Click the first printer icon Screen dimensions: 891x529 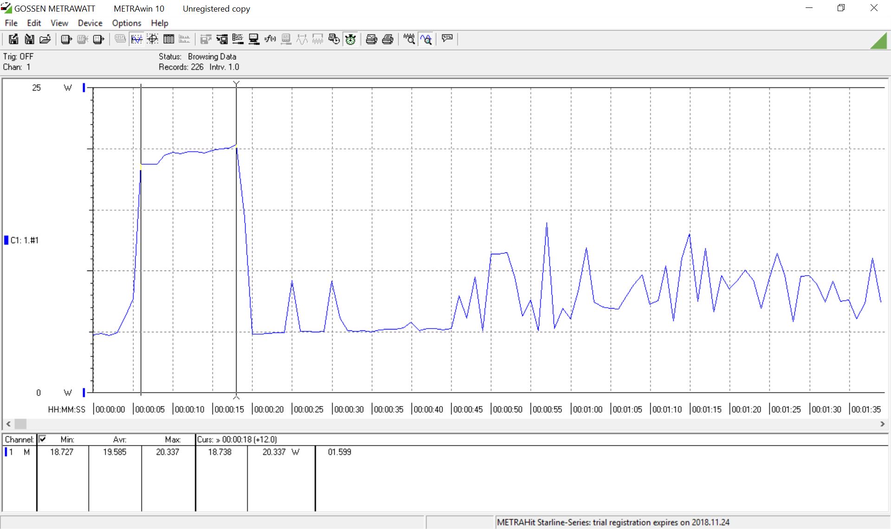click(x=371, y=39)
